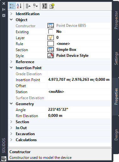Sort properties alphabetically with the A-Z icon

click(19, 6)
